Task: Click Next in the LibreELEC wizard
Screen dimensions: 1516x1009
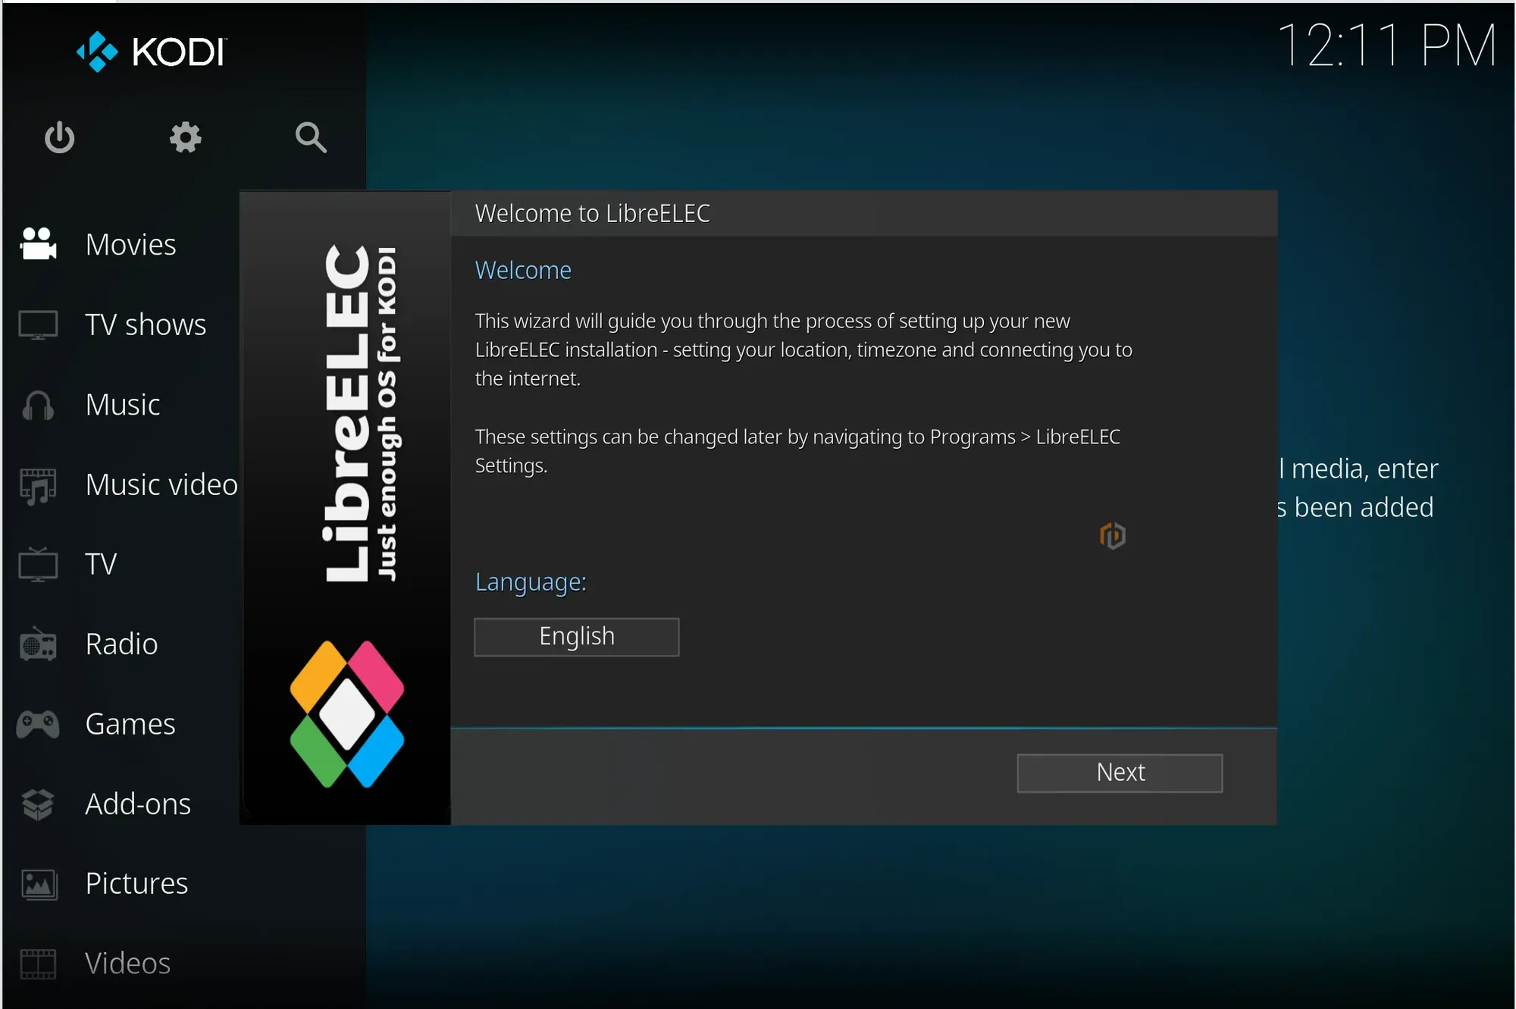Action: point(1120,772)
